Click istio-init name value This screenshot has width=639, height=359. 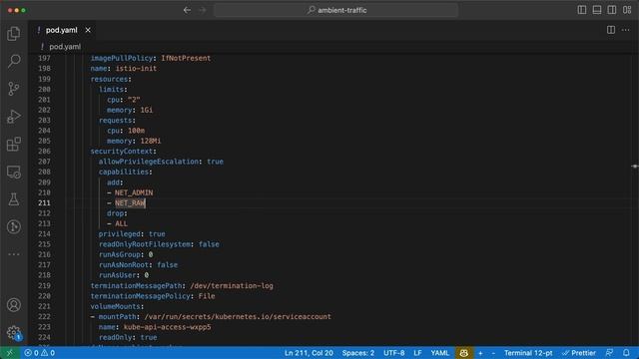pyautogui.click(x=136, y=69)
